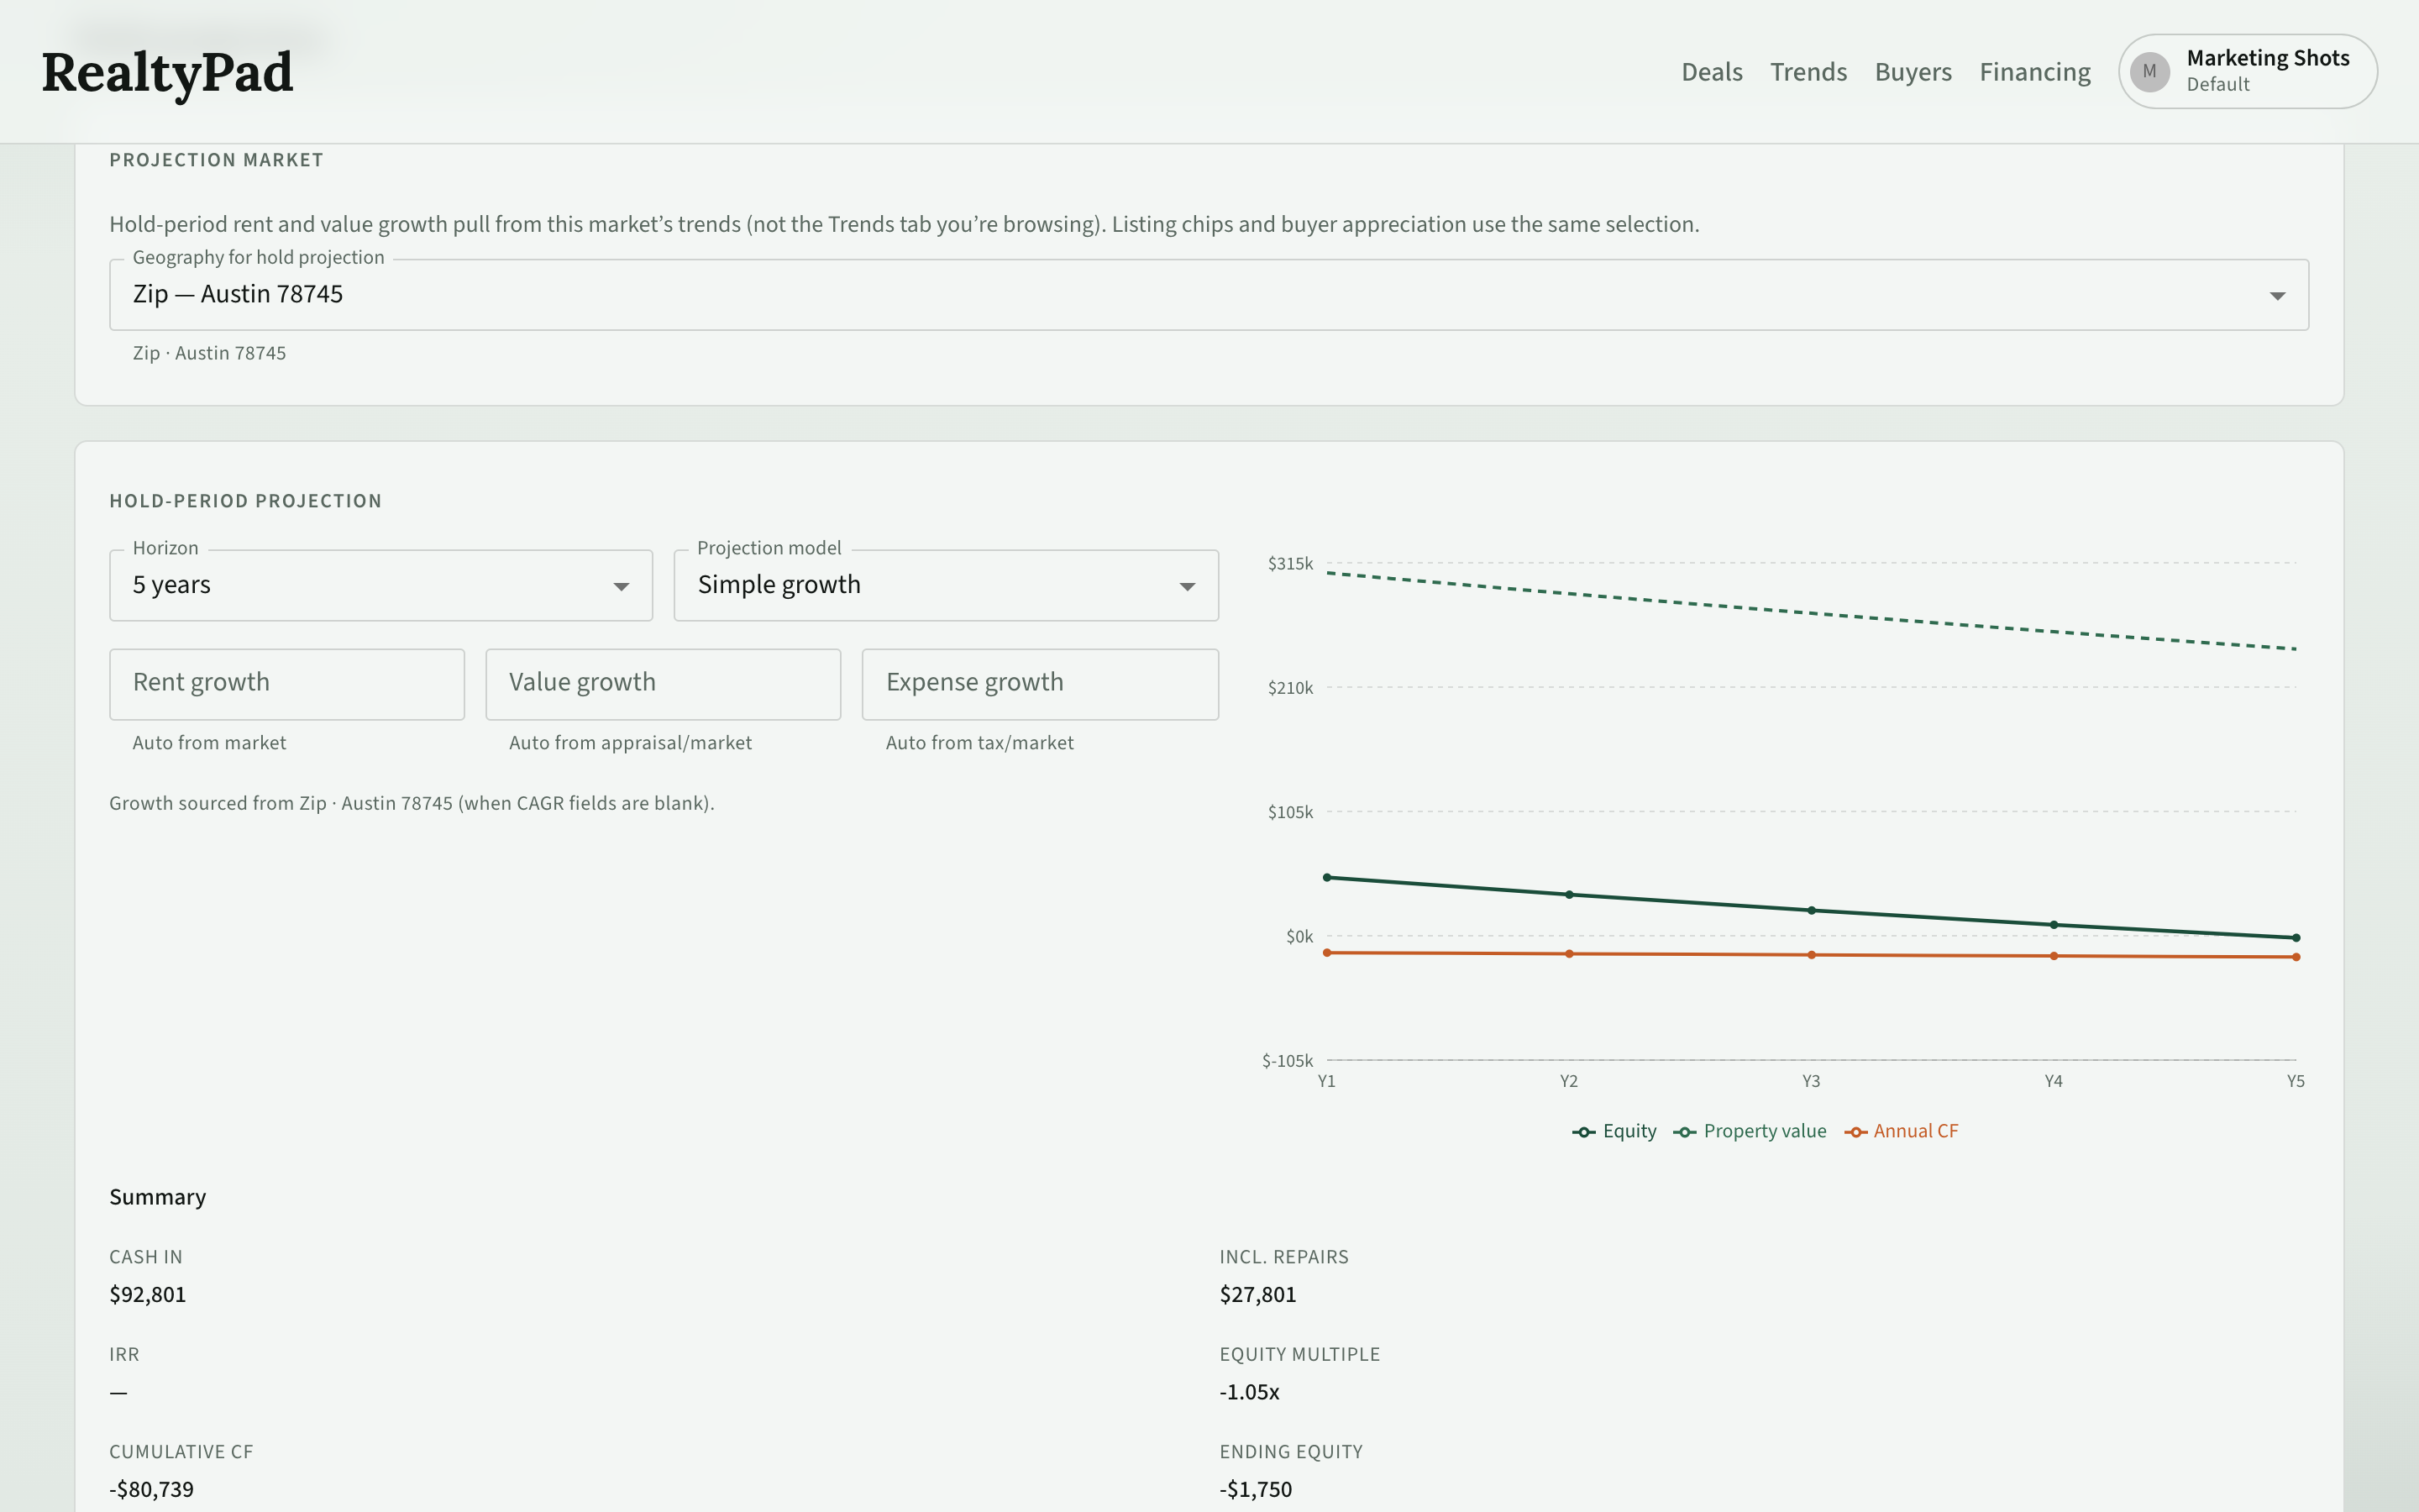Open the Buyers tab
The width and height of the screenshot is (2419, 1512).
click(x=1913, y=72)
